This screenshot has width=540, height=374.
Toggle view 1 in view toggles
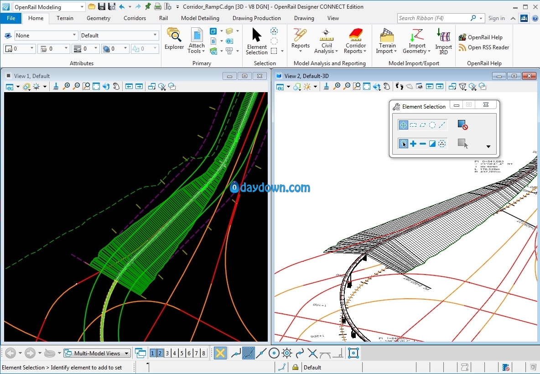153,353
